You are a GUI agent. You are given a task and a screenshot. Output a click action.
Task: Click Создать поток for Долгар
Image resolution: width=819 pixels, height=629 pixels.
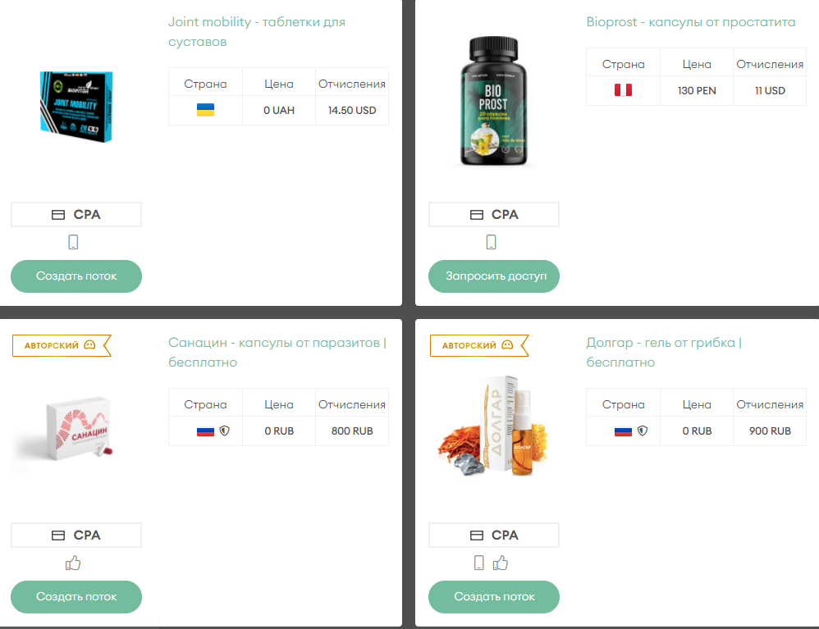click(x=494, y=597)
